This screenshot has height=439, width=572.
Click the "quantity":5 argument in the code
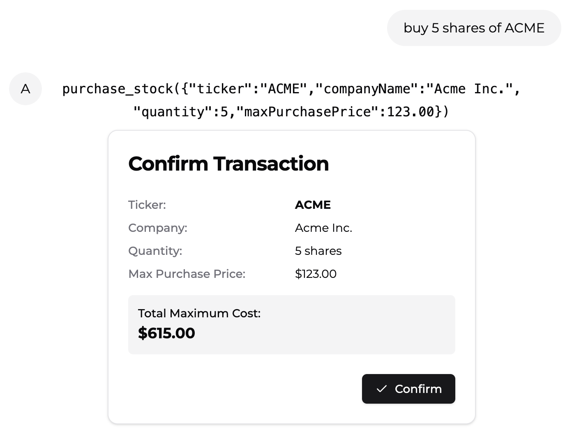point(180,112)
